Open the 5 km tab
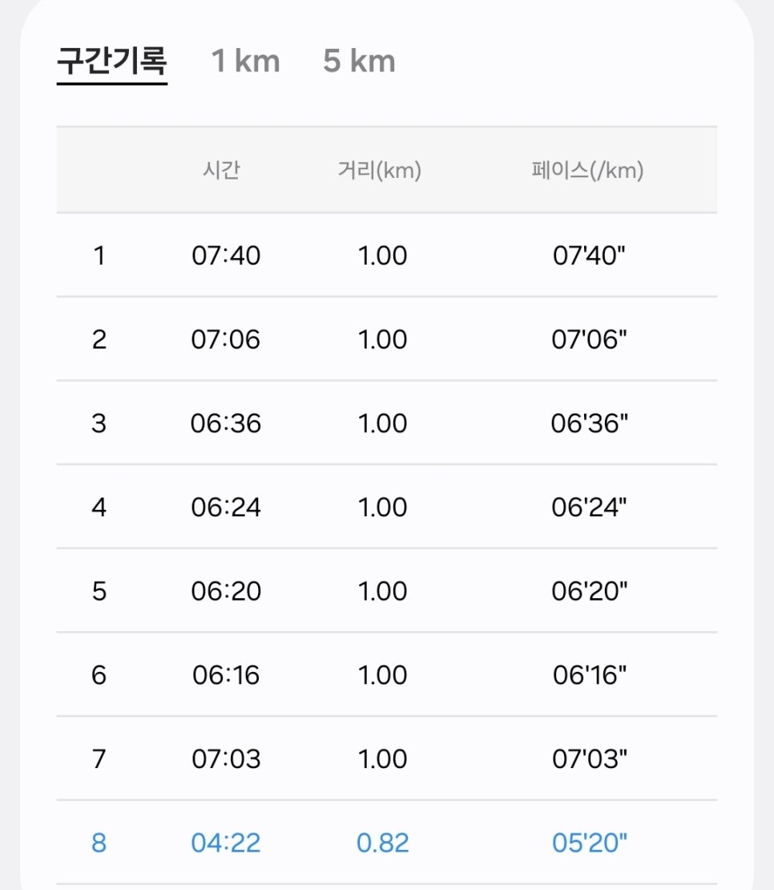The height and width of the screenshot is (890, 774). [359, 61]
